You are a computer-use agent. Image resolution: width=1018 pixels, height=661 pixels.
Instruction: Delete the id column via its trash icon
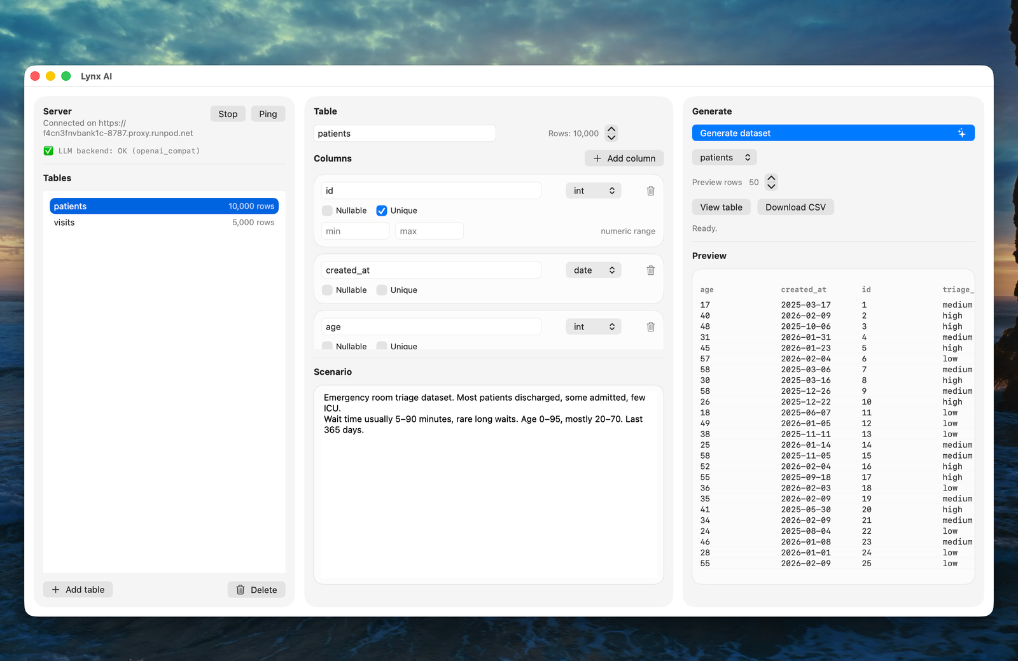[650, 190]
